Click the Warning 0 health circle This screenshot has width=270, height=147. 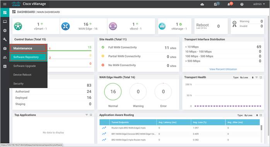pyautogui.click(x=138, y=92)
